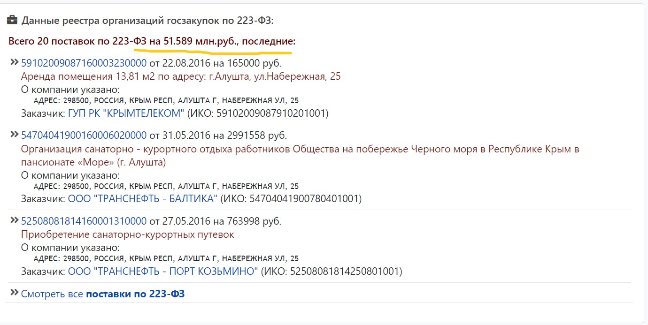Open contract 54704041900160006020000

(84, 136)
